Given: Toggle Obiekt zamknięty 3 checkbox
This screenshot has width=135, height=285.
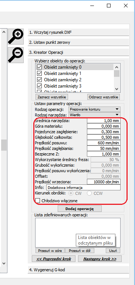Looking at the screenshot, I should pyautogui.click(x=39, y=86).
